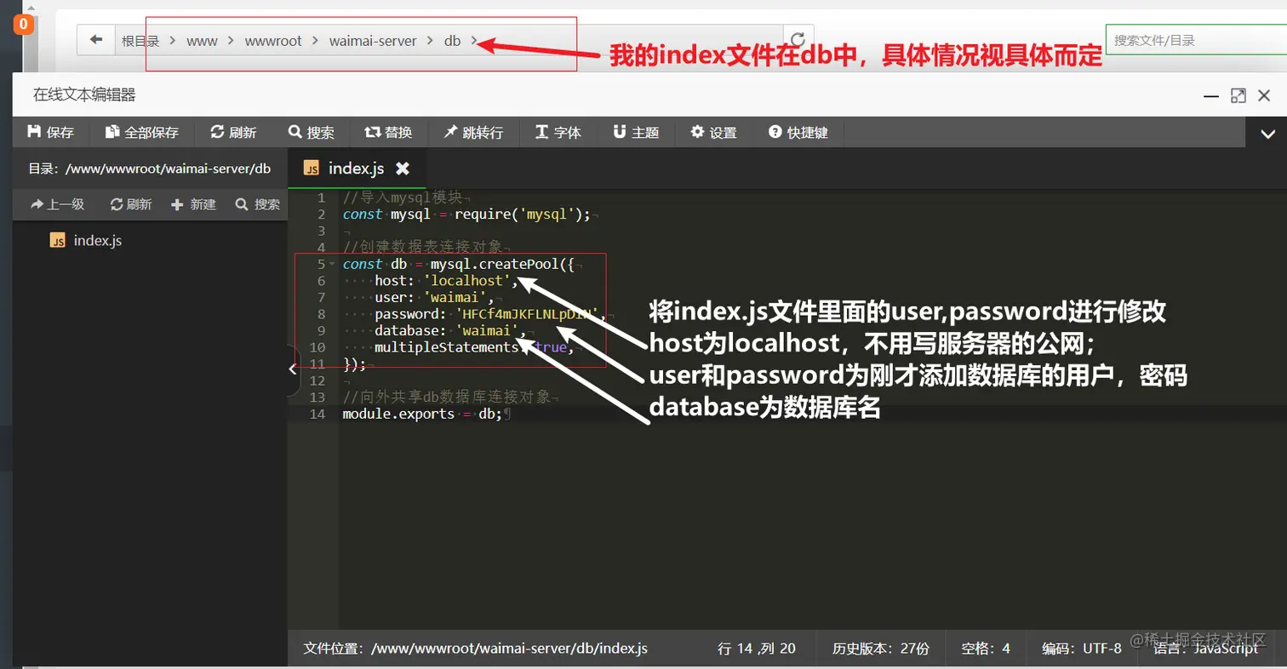Navigate to db in the breadcrumb
Image resolution: width=1287 pixels, height=669 pixels.
(x=452, y=41)
